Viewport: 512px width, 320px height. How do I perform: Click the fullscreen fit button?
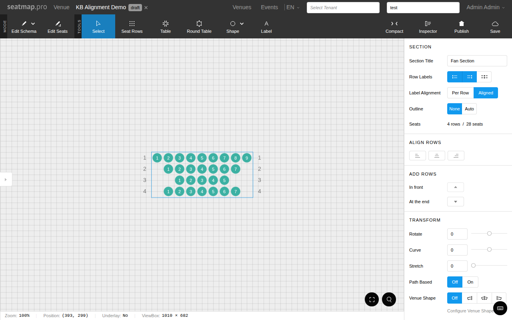372,299
